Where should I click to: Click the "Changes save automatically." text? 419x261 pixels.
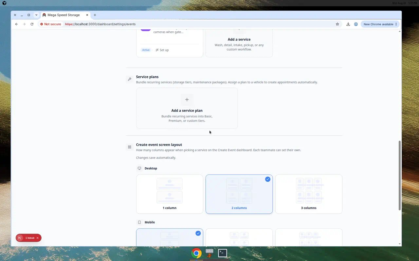click(156, 158)
